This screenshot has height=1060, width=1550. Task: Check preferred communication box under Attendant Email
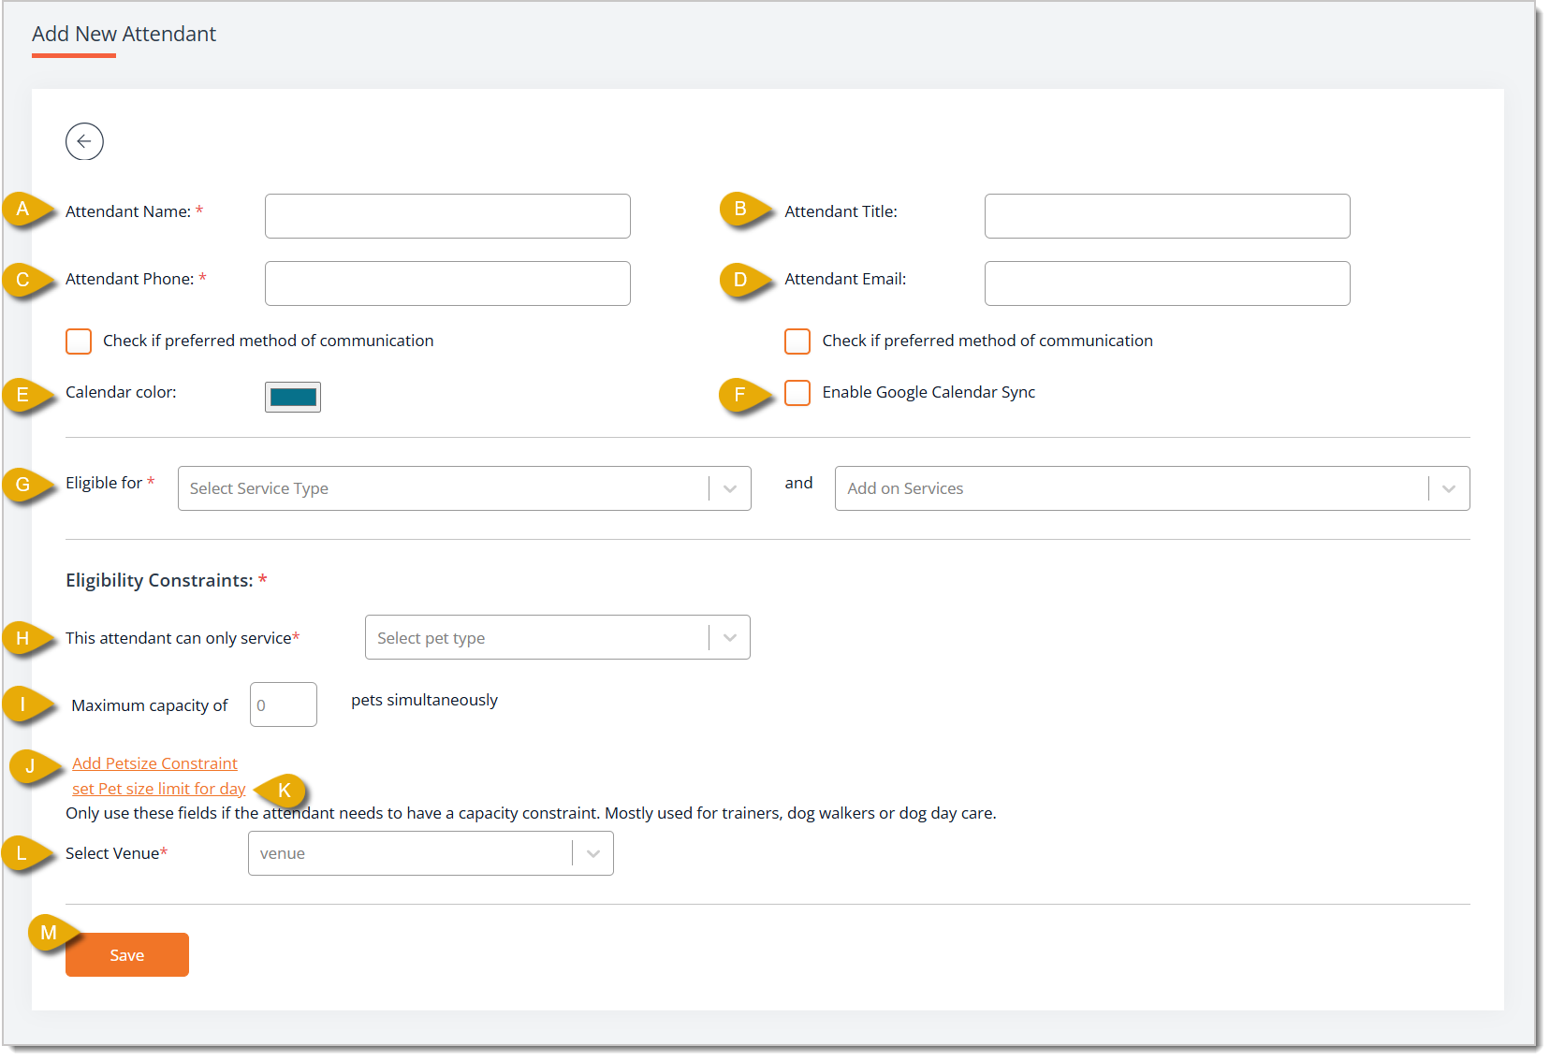pyautogui.click(x=797, y=341)
